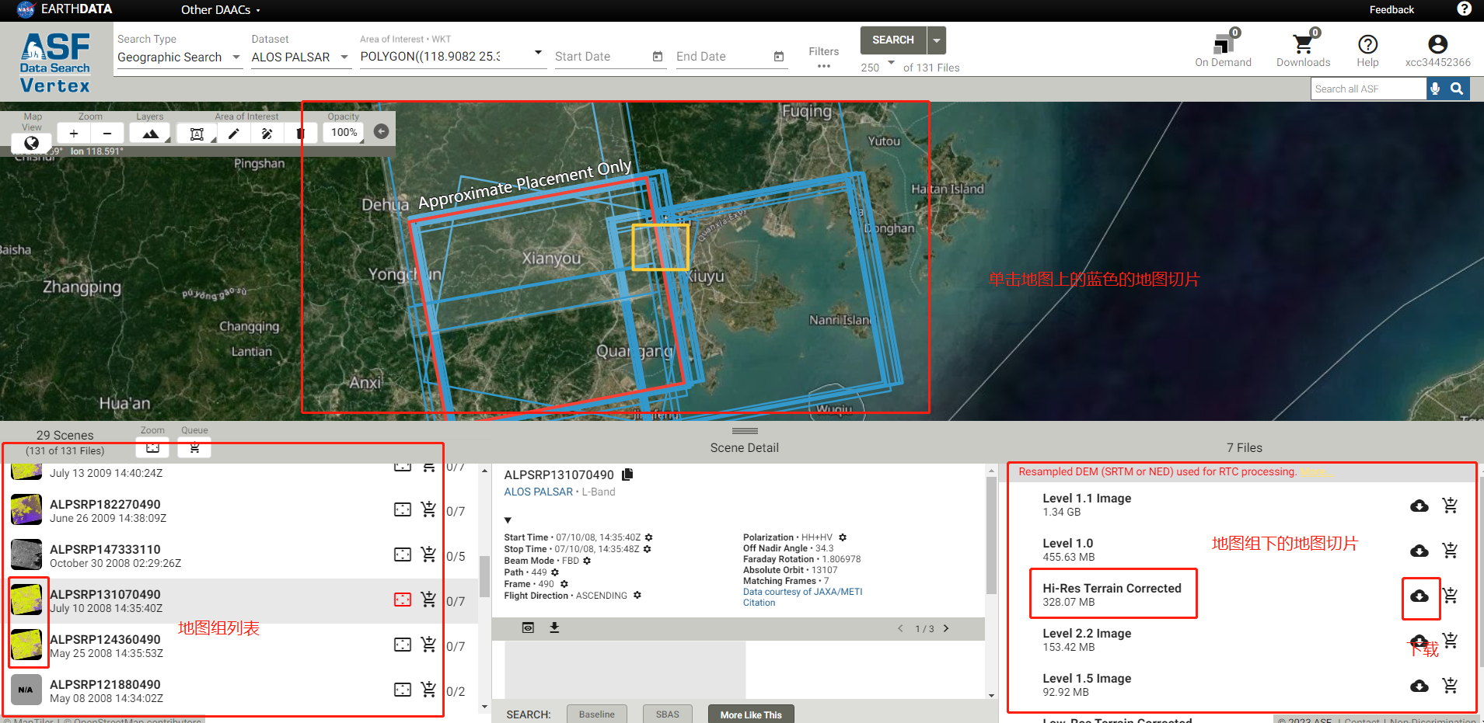Click the Citation link in Scene Detail
Screen dimensions: 1484x723
click(x=759, y=603)
